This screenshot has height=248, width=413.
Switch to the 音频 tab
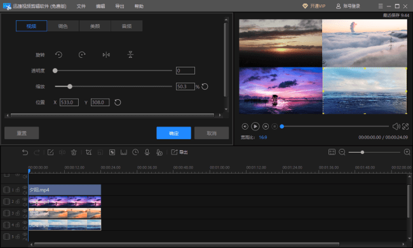coord(126,26)
